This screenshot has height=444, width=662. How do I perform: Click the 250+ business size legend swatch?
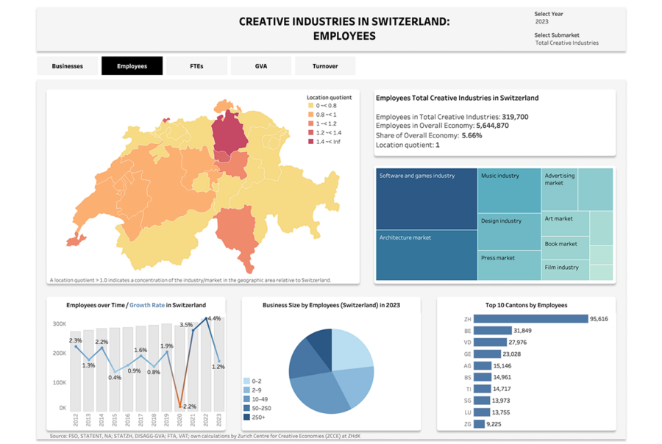coord(246,417)
